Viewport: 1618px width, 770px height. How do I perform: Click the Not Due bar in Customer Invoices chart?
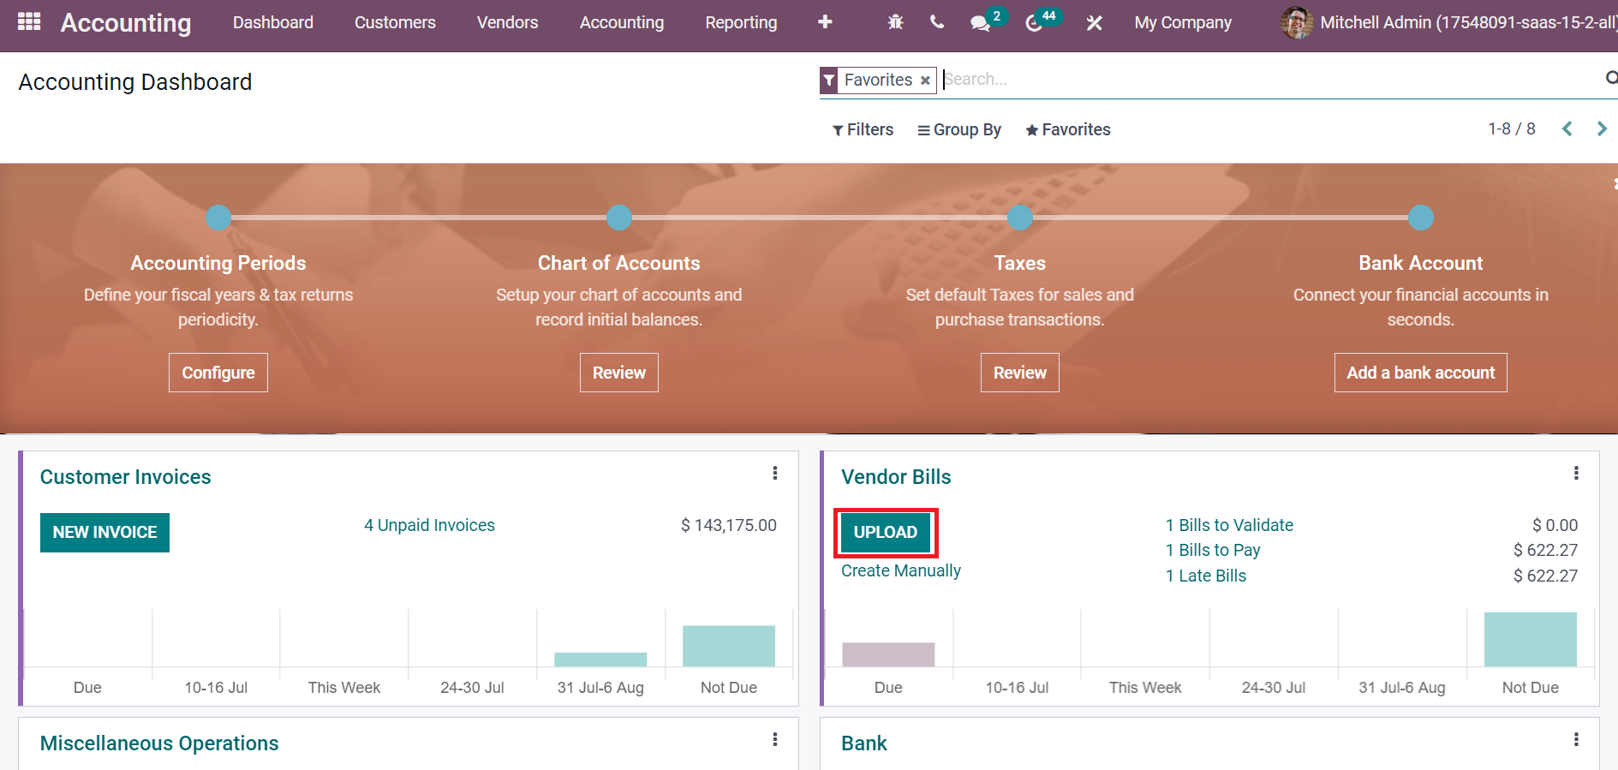pos(729,646)
